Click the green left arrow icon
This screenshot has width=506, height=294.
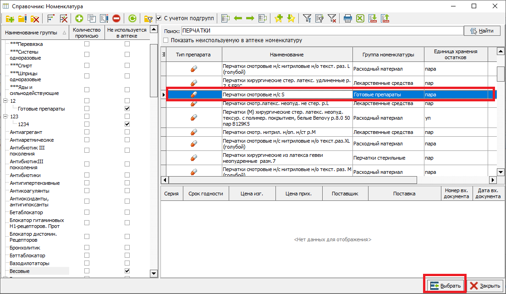(x=238, y=18)
